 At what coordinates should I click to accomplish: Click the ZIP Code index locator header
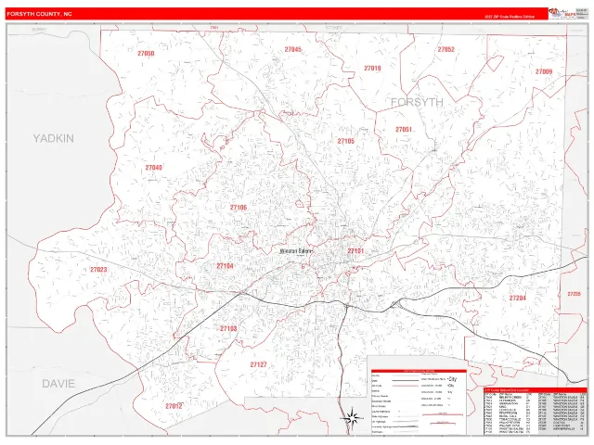tap(535, 389)
